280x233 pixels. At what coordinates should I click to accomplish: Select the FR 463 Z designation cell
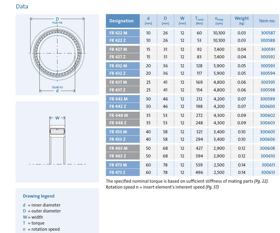pyautogui.click(x=123, y=156)
